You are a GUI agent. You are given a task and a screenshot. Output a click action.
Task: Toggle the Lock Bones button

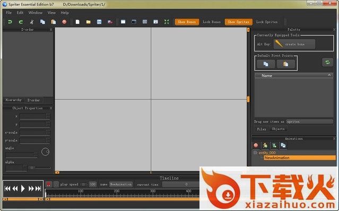coord(212,22)
